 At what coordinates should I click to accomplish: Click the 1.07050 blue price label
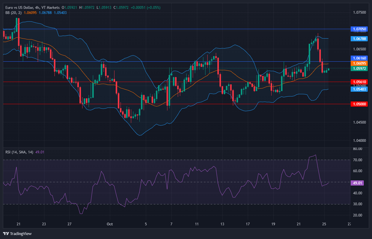click(x=359, y=29)
